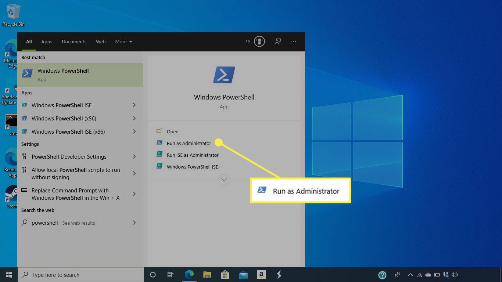
Task: Open the lightning-bolt app icon on the taskbar
Action: pyautogui.click(x=279, y=275)
